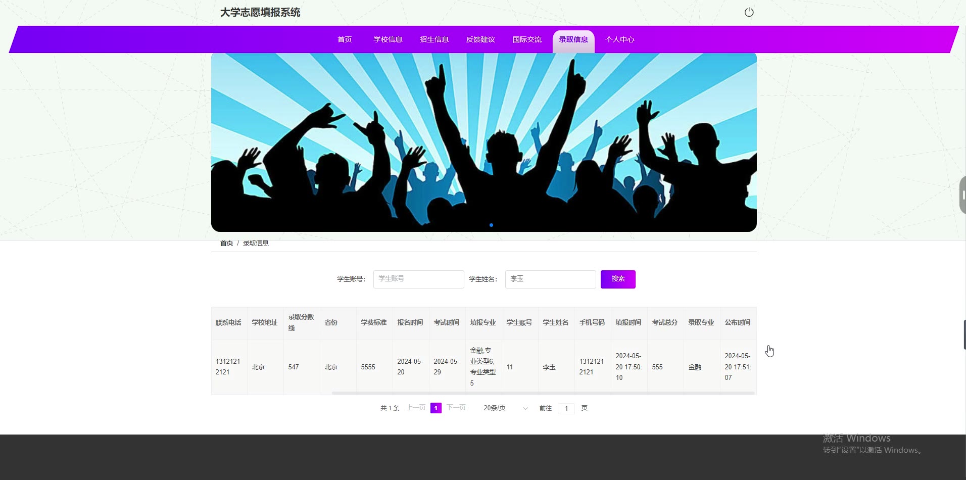Select page 1 in pagination
The height and width of the screenshot is (480, 966).
(436, 408)
